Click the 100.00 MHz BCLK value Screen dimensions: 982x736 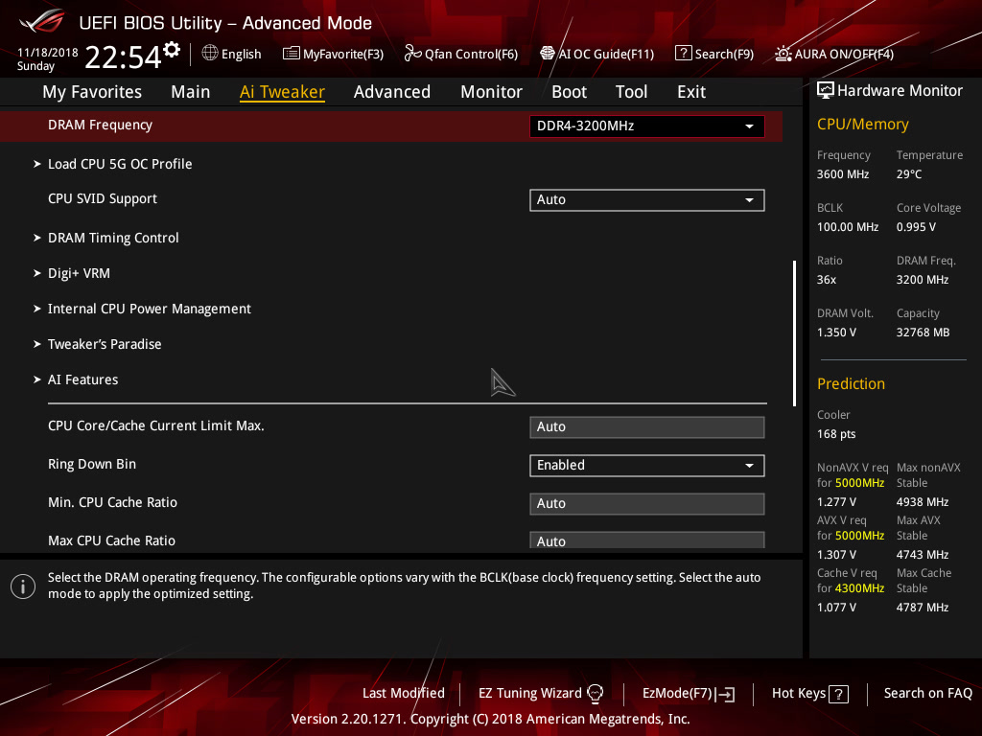pyautogui.click(x=848, y=227)
